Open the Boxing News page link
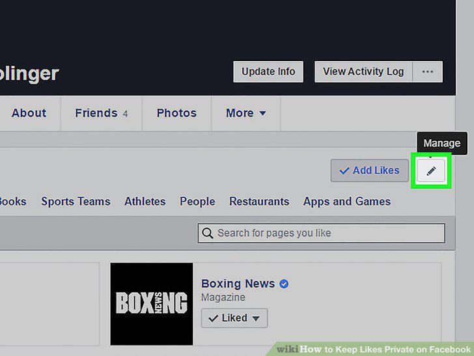 click(x=238, y=284)
